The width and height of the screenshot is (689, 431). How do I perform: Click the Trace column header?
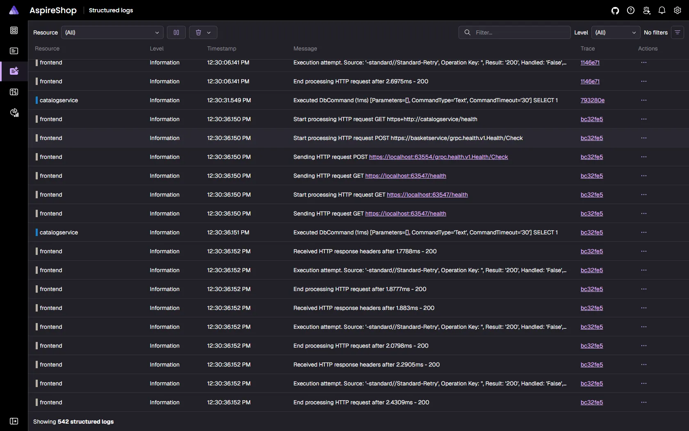tap(588, 48)
